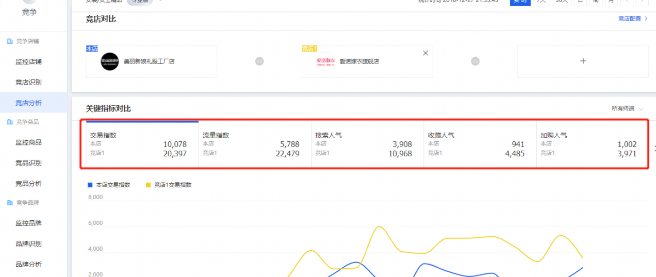Select the 收藏人气 metric card
This screenshot has height=277, width=656.
[480, 144]
